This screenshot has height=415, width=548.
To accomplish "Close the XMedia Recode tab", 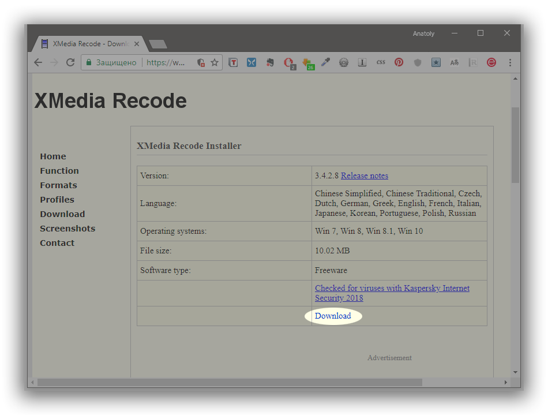I will (137, 44).
